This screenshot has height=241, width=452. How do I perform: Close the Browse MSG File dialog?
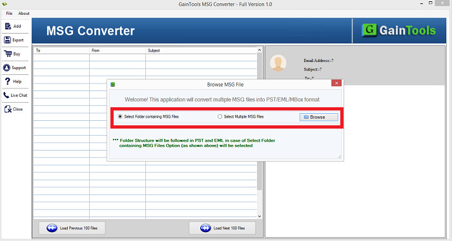[336, 83]
